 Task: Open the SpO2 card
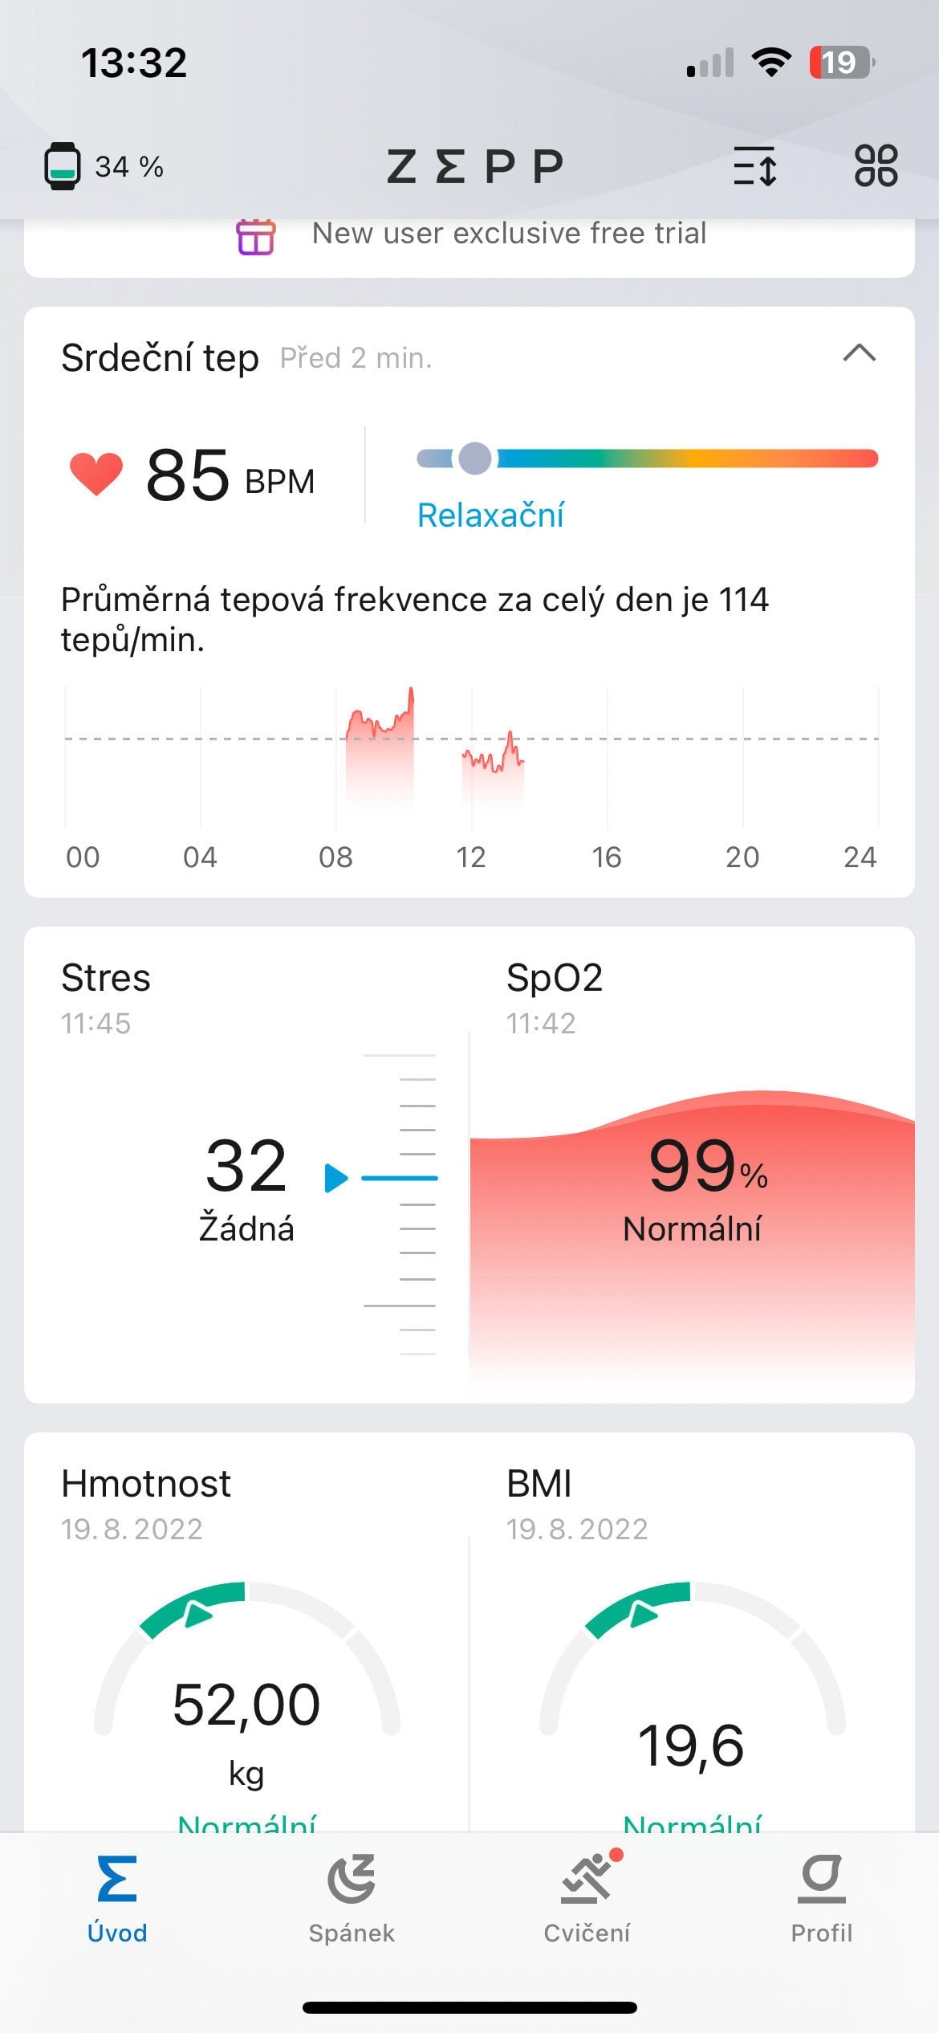692,1164
